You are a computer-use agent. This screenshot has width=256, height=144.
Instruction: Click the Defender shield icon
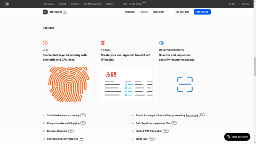pos(45,12)
